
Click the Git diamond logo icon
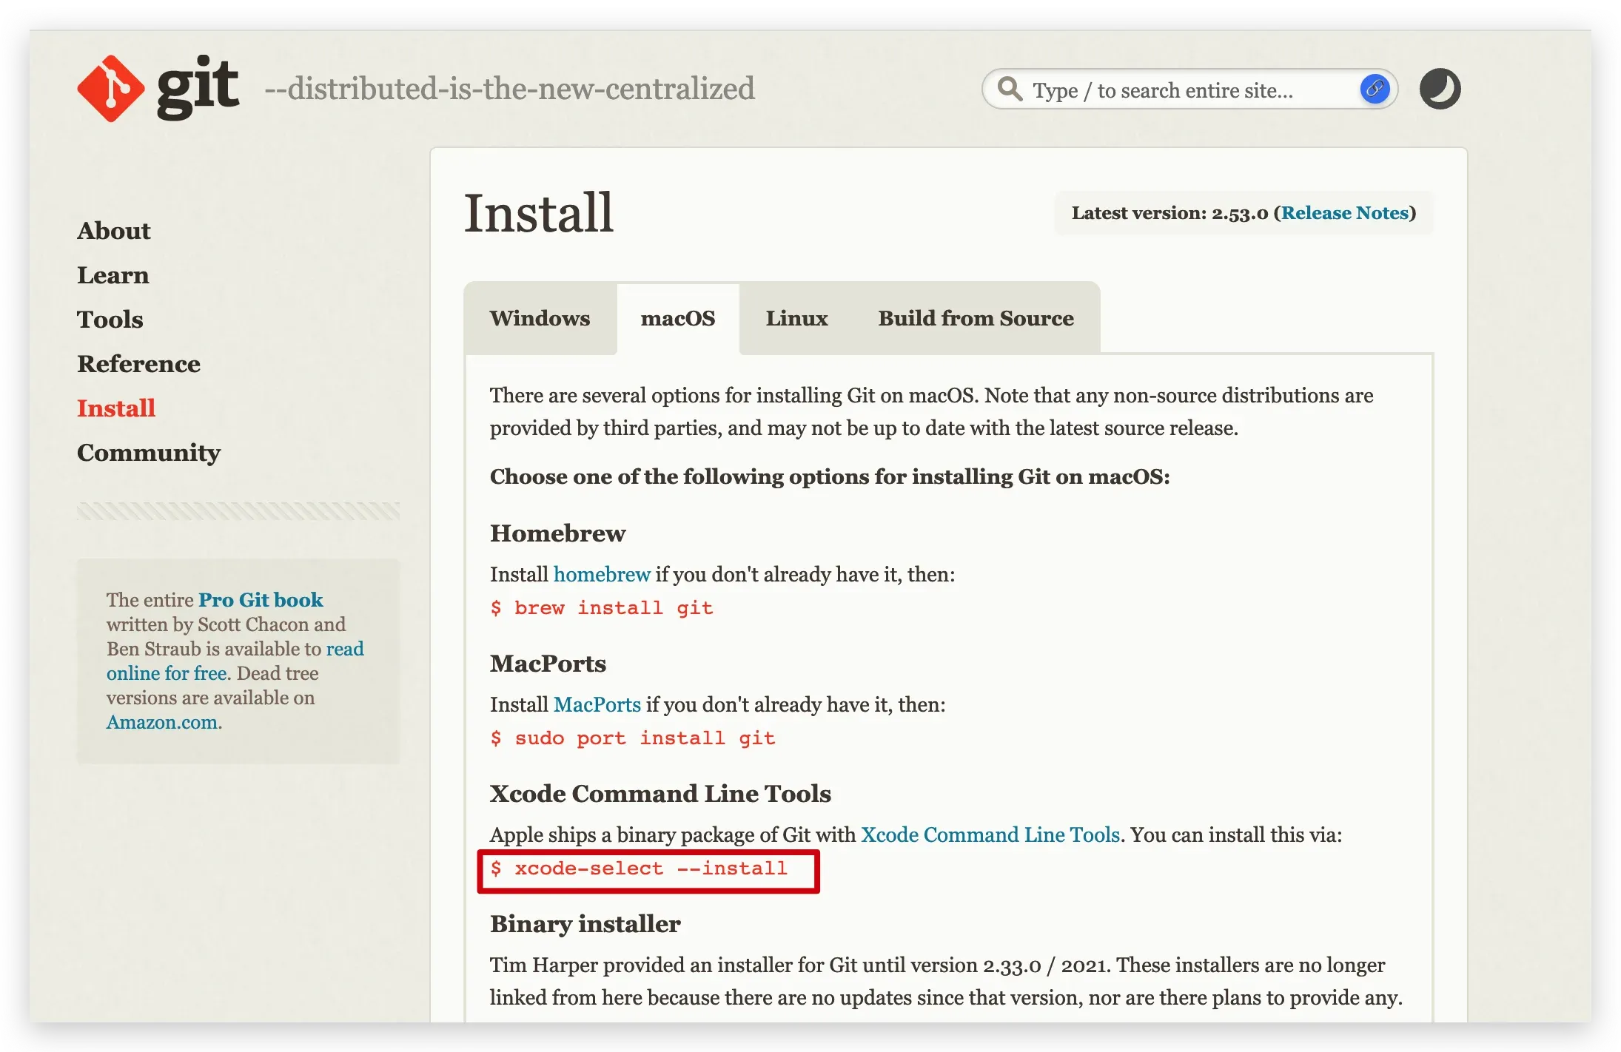click(110, 89)
